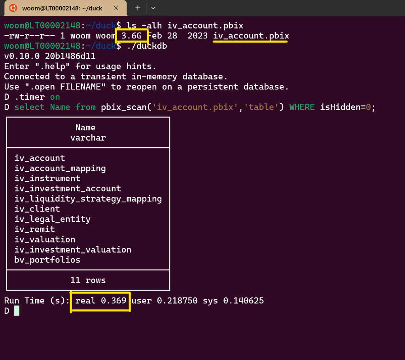Click the iv_investment_valuation row

[73, 250]
